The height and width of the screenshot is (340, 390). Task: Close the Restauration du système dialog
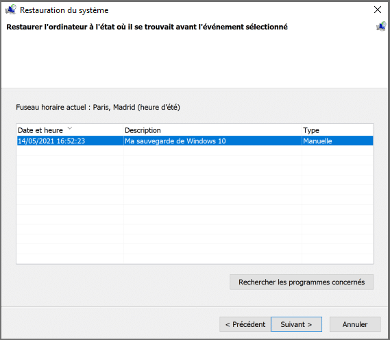tap(378, 10)
